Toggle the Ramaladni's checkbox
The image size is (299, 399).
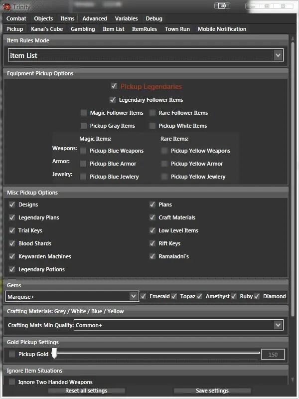(152, 256)
